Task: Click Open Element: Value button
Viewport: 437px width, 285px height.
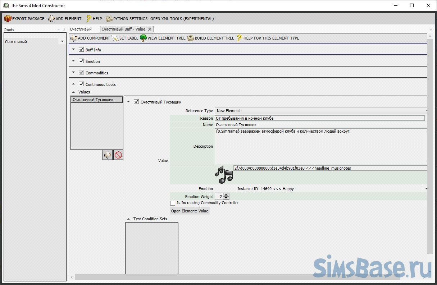Action: [x=190, y=211]
